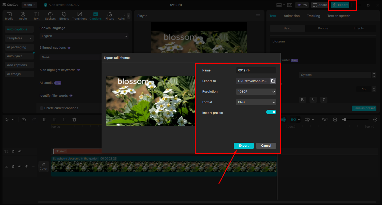This screenshot has height=205, width=382.
Task: Undo the last action
Action: (24, 120)
